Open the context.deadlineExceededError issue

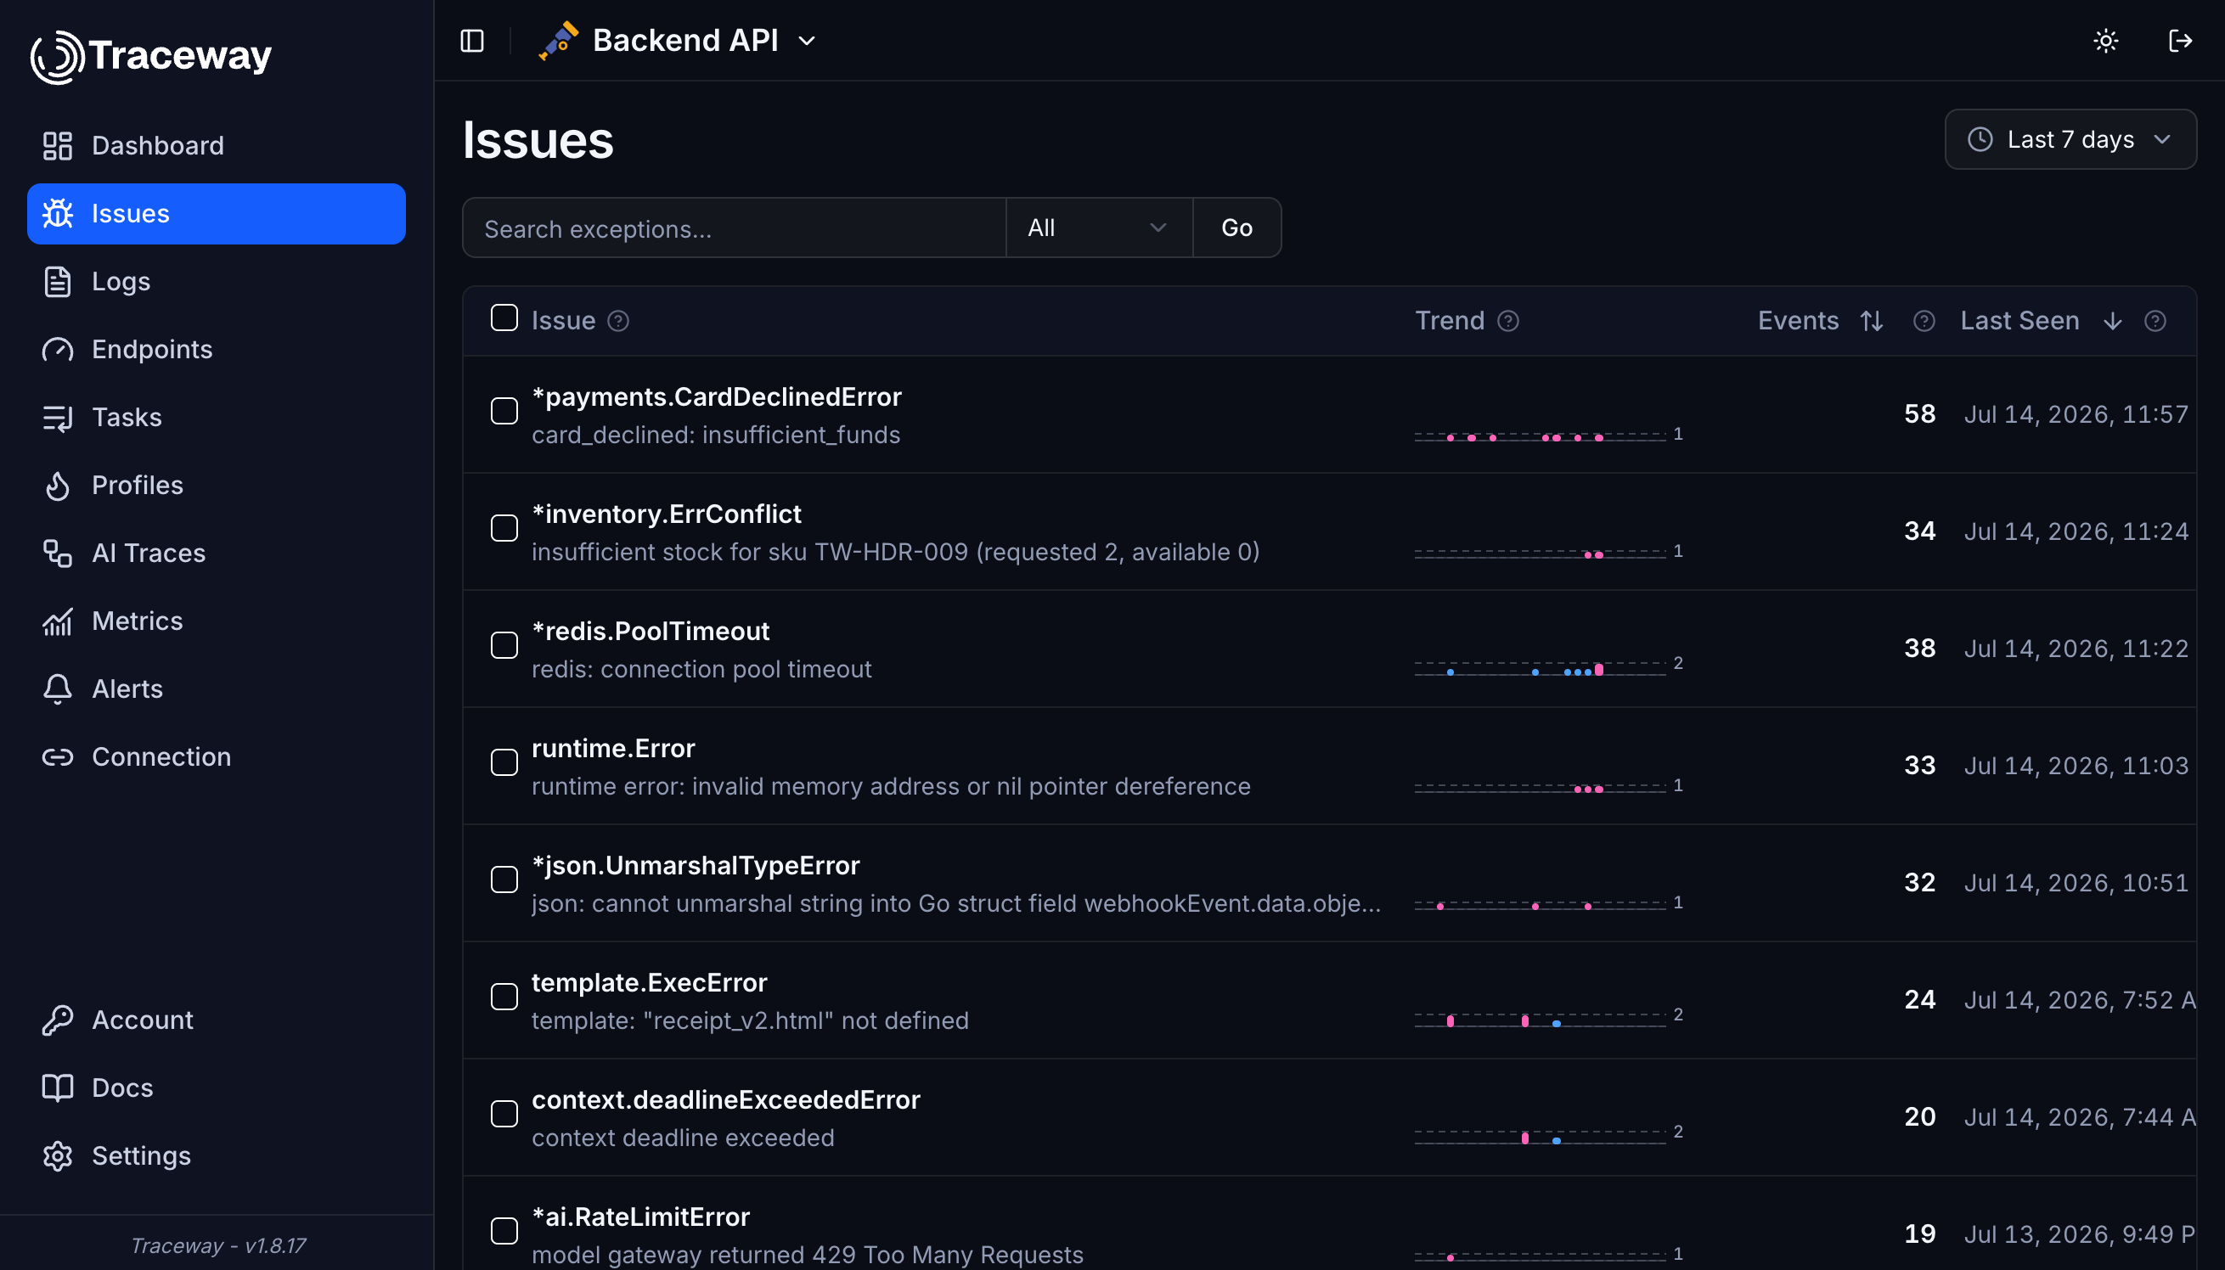click(726, 1100)
